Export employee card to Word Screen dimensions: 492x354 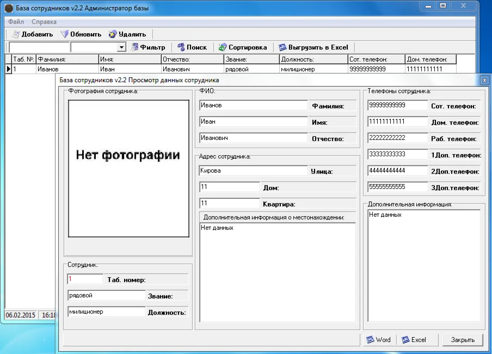pos(379,339)
